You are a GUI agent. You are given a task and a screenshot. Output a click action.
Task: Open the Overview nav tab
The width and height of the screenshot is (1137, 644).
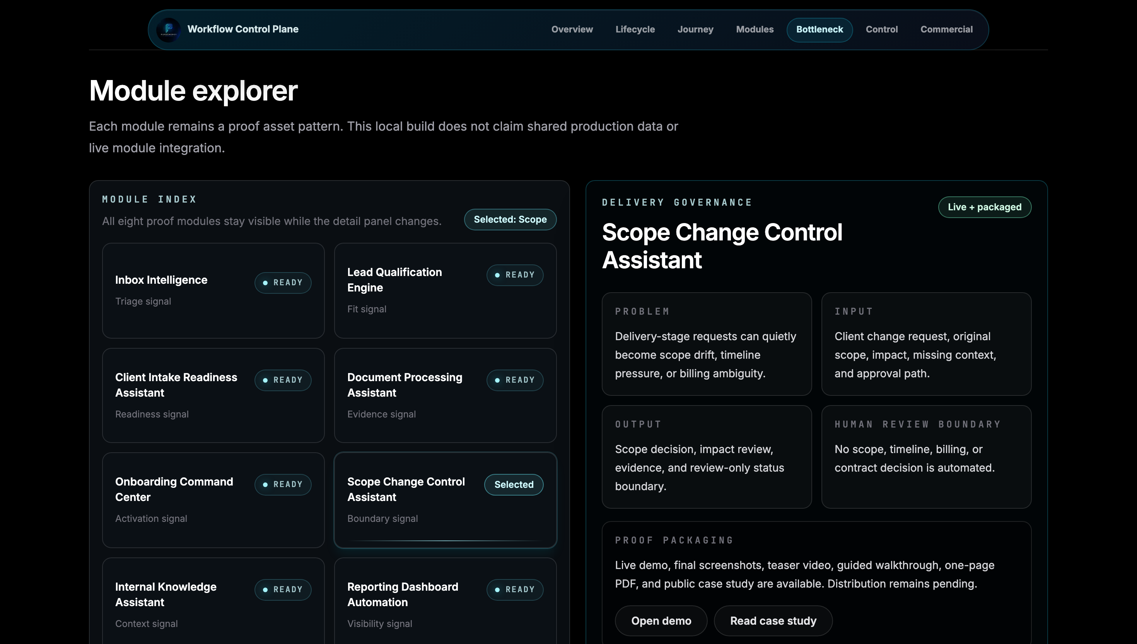pos(572,30)
